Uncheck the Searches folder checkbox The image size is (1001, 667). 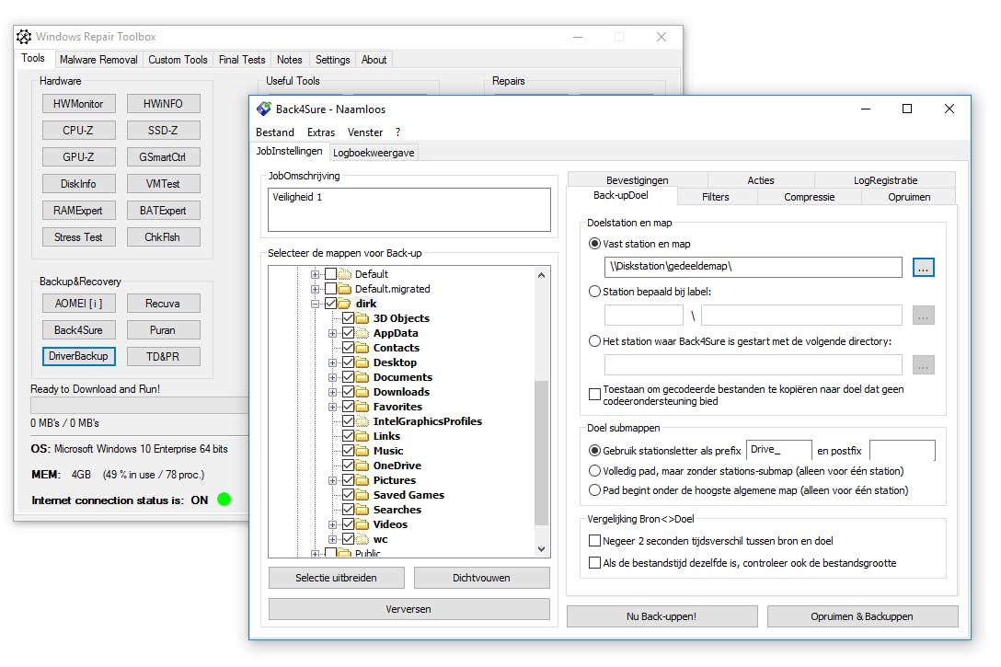(x=348, y=510)
